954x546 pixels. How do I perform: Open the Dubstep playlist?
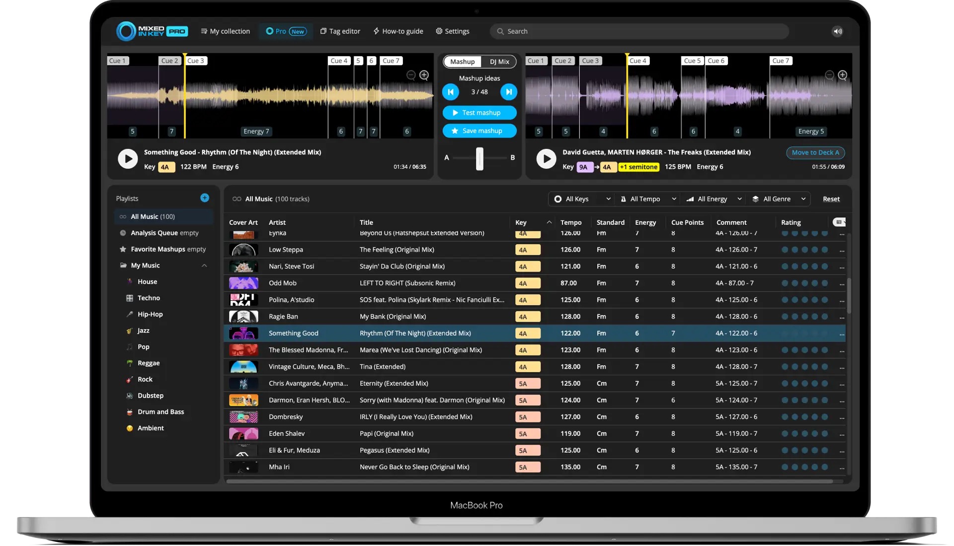(x=151, y=396)
